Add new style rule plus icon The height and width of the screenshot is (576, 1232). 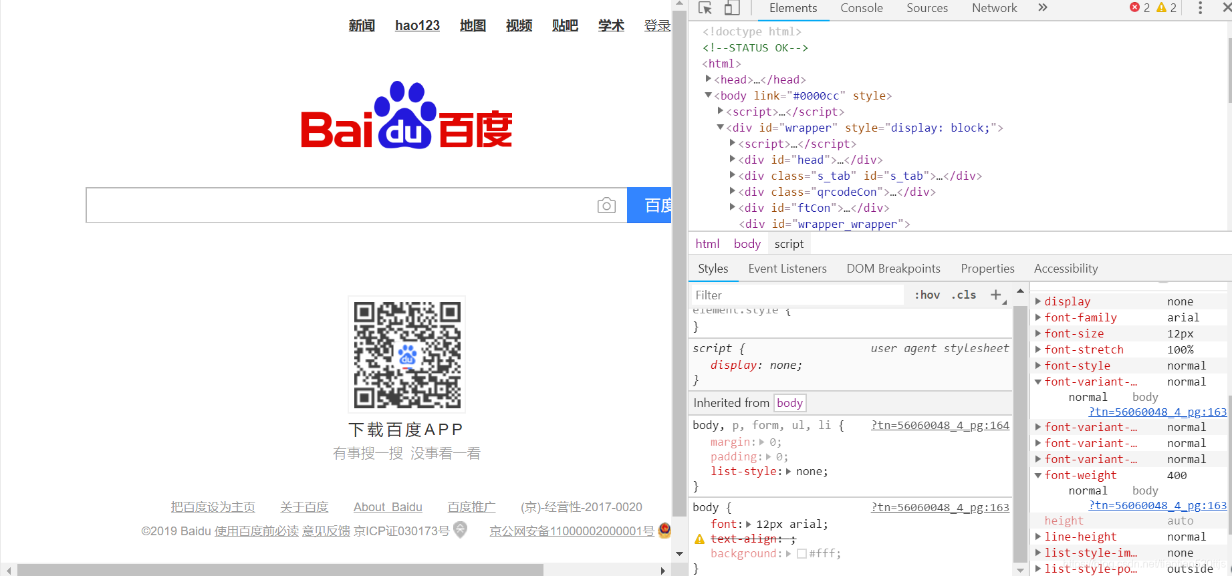[996, 295]
